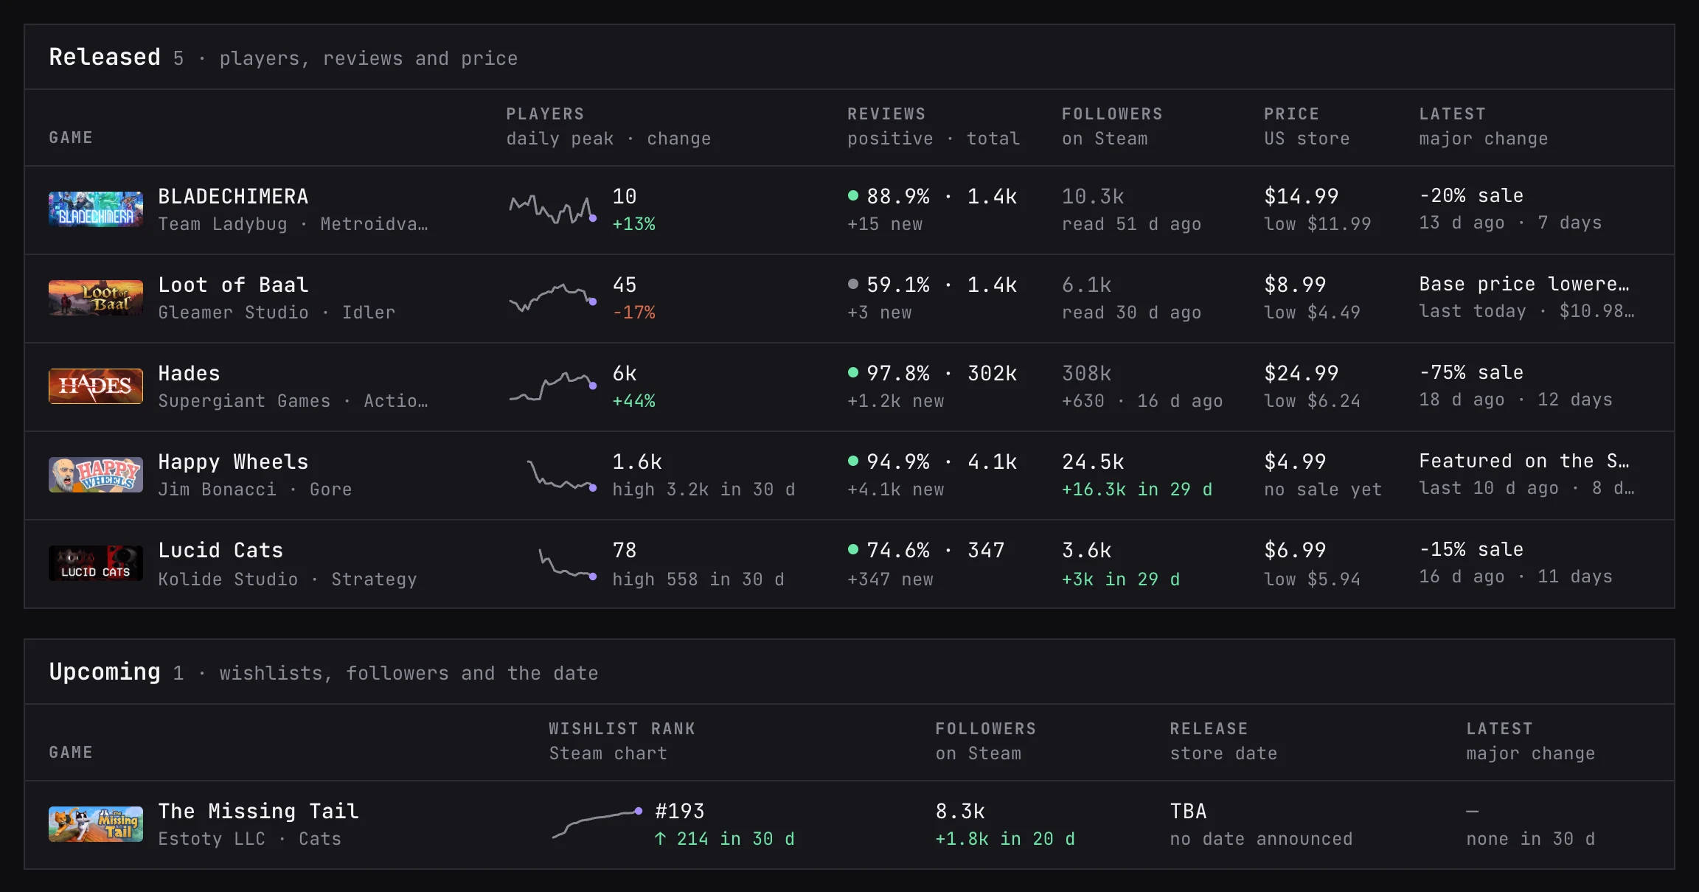Select 'Featured on the S…' latest change
The width and height of the screenshot is (1699, 892).
coord(1524,461)
